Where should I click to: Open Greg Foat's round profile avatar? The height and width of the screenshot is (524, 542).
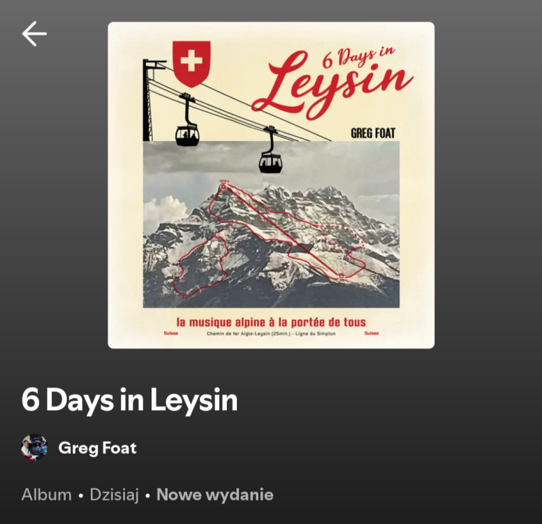[34, 448]
